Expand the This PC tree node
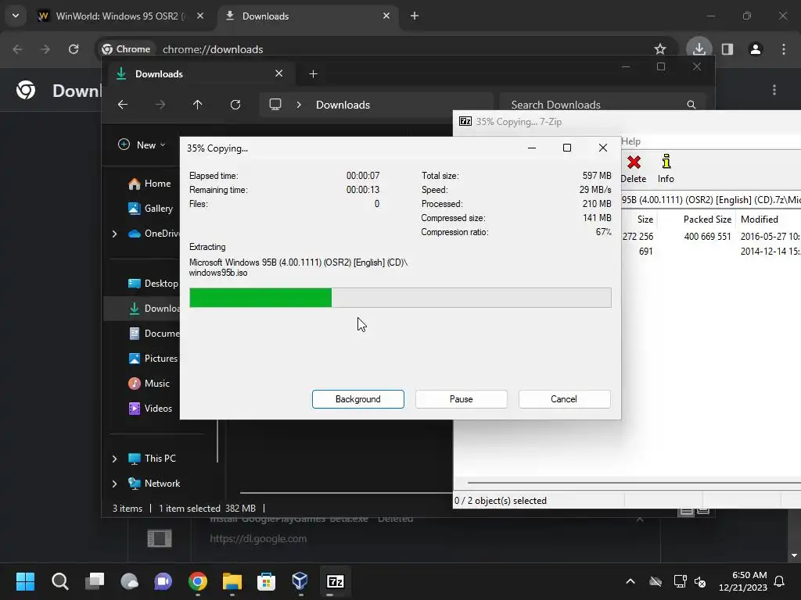Image resolution: width=801 pixels, height=600 pixels. (114, 459)
